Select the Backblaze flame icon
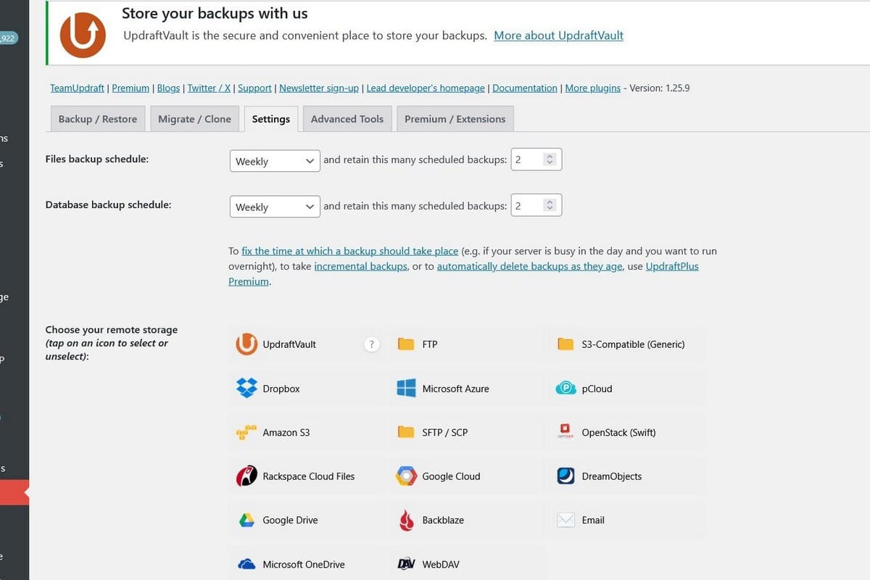 tap(406, 520)
